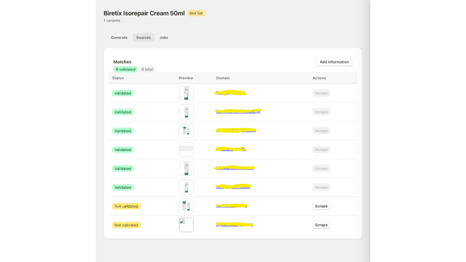Viewport: 466px width, 262px height.
Task: Click the Preview column header
Action: pyautogui.click(x=186, y=78)
